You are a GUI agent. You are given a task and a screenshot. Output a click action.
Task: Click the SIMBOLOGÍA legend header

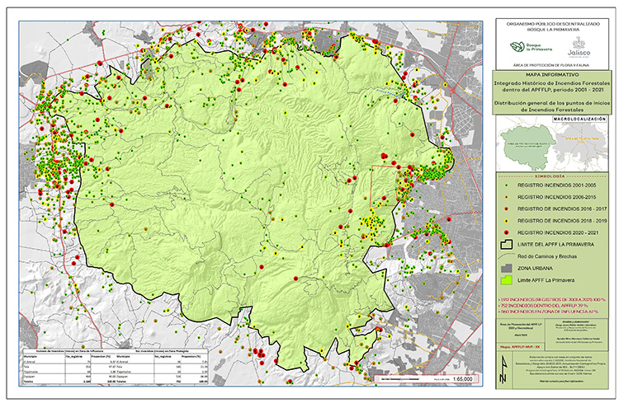[552, 176]
